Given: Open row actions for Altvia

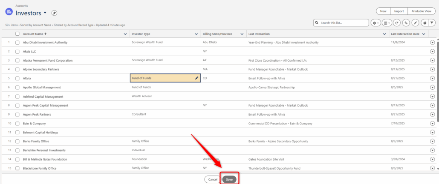Looking at the screenshot, I should pos(432,79).
